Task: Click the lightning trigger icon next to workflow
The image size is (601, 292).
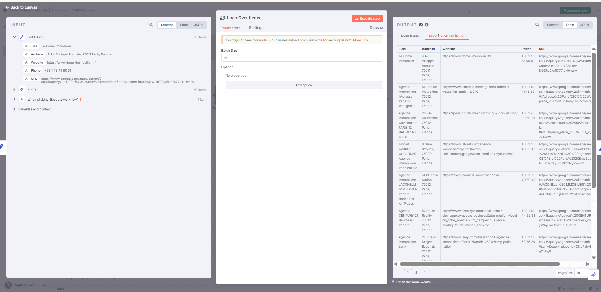Action: [81, 99]
